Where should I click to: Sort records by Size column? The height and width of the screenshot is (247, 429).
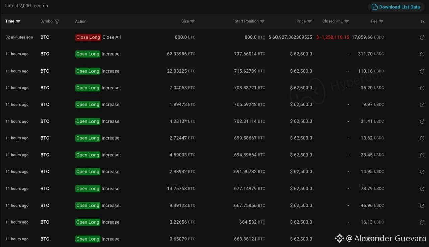[192, 22]
